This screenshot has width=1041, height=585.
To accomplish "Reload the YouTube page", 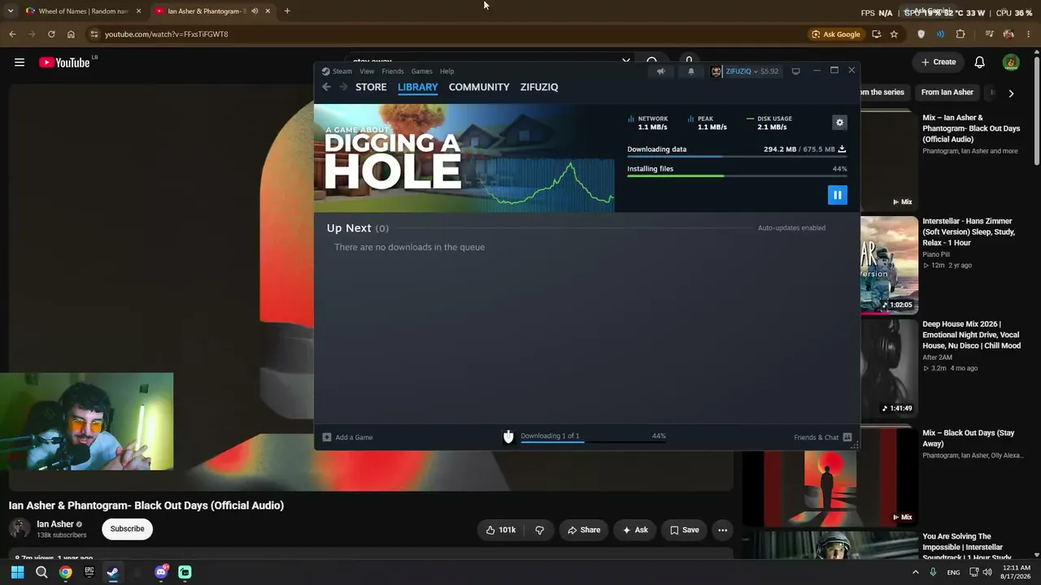I will [x=51, y=34].
